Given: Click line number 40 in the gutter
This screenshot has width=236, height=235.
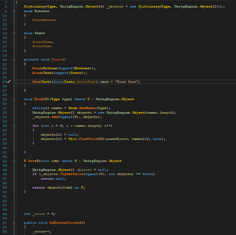Looking at the screenshot, I should pyautogui.click(x=5, y=148).
